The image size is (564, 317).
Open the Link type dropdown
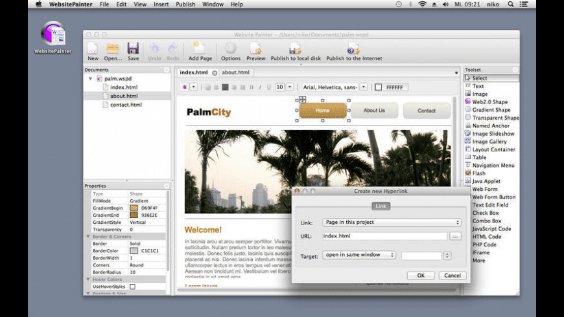[392, 223]
